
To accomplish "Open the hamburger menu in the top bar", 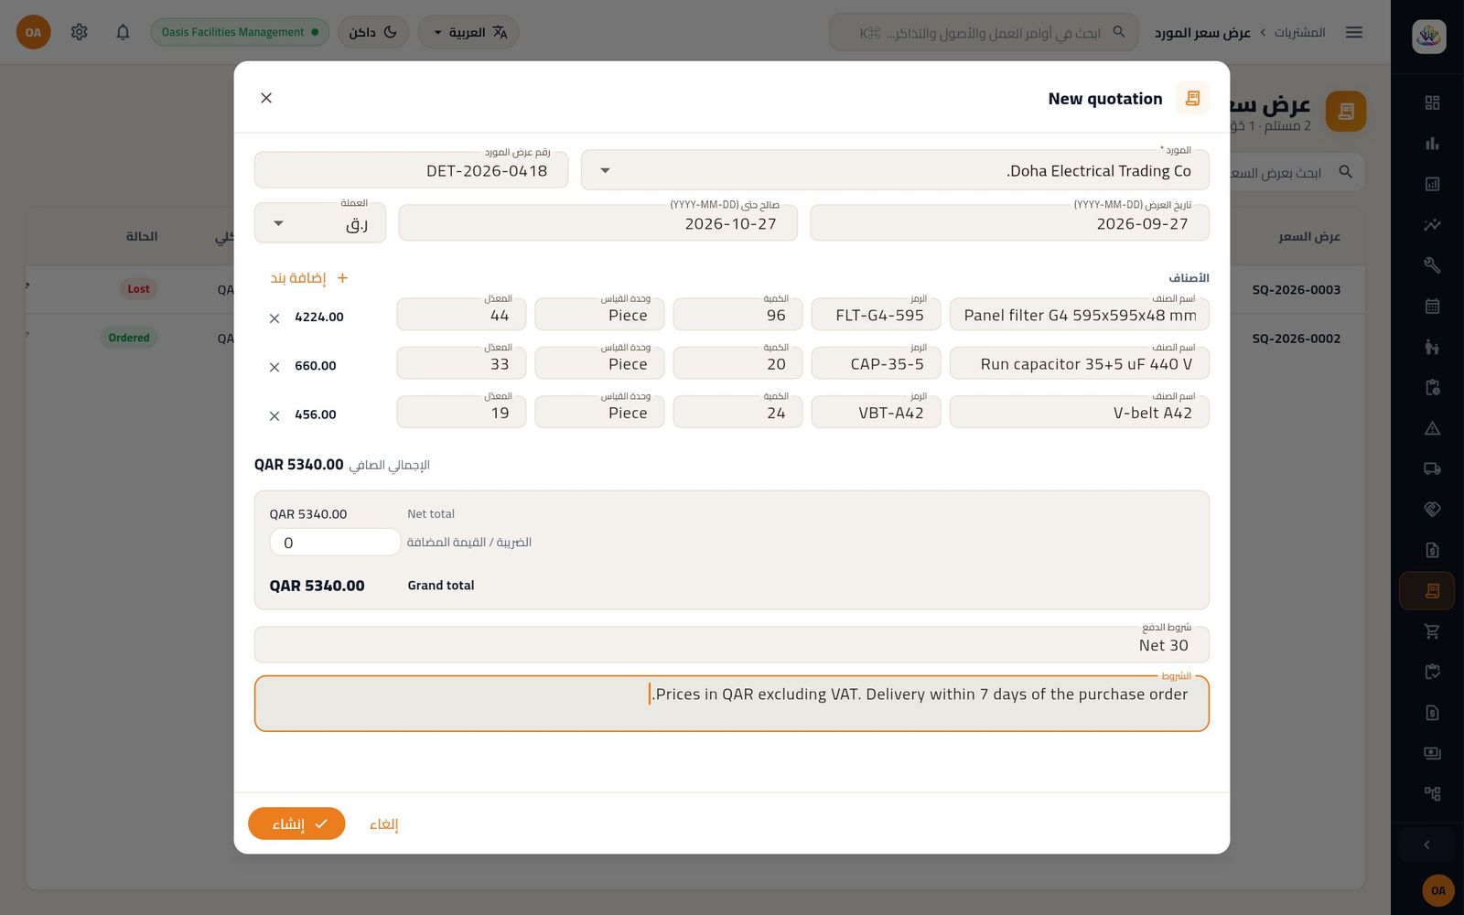I will coord(1354,32).
